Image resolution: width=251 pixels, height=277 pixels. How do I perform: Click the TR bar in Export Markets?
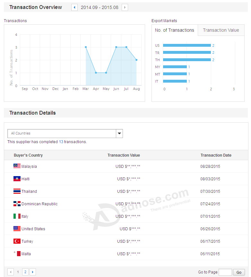pyautogui.click(x=187, y=53)
